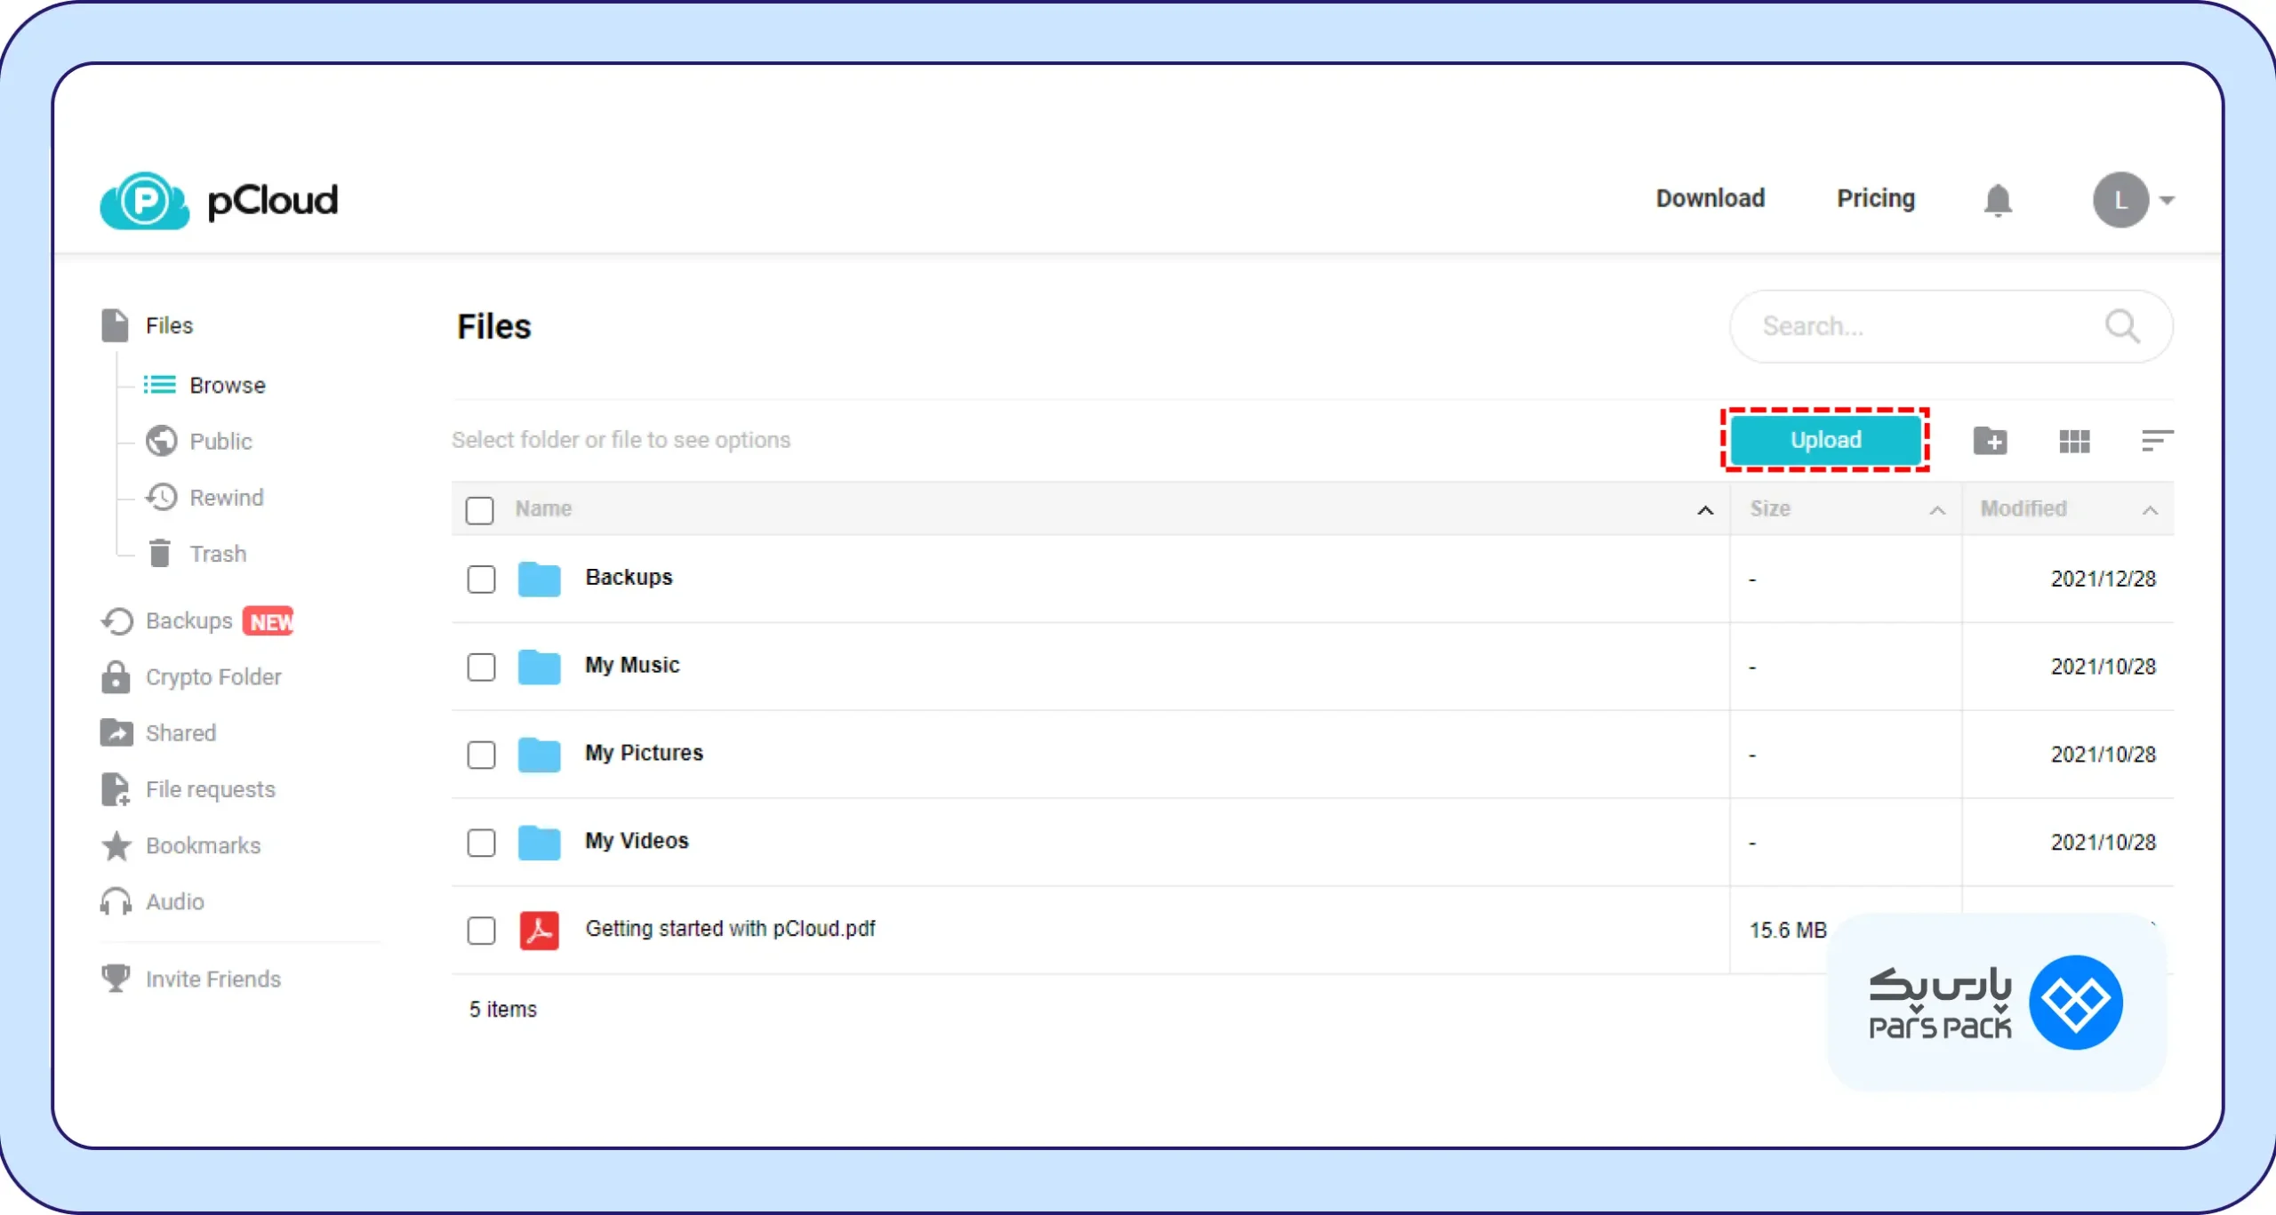
Task: Click the Modified column header
Action: point(2024,508)
